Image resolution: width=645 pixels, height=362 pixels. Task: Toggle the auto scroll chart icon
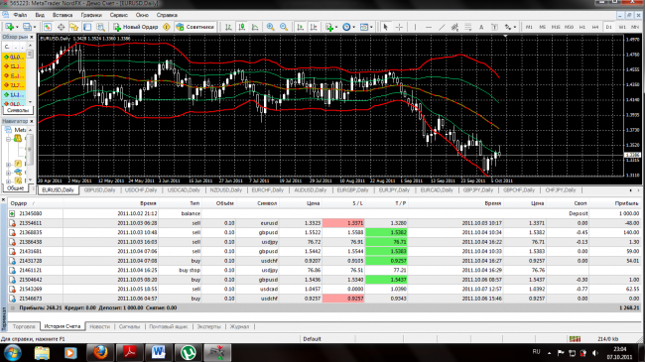click(x=301, y=27)
